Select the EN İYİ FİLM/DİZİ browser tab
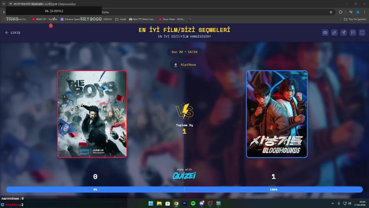This screenshot has height=208, width=369. pos(30,4)
